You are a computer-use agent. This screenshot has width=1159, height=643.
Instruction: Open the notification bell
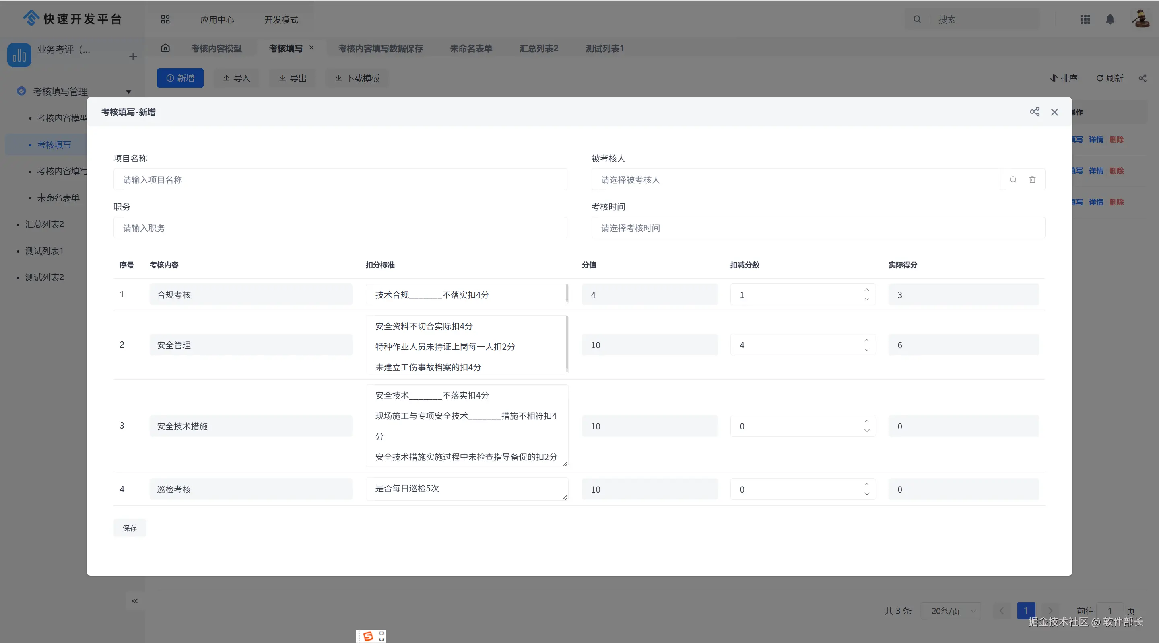(1110, 19)
